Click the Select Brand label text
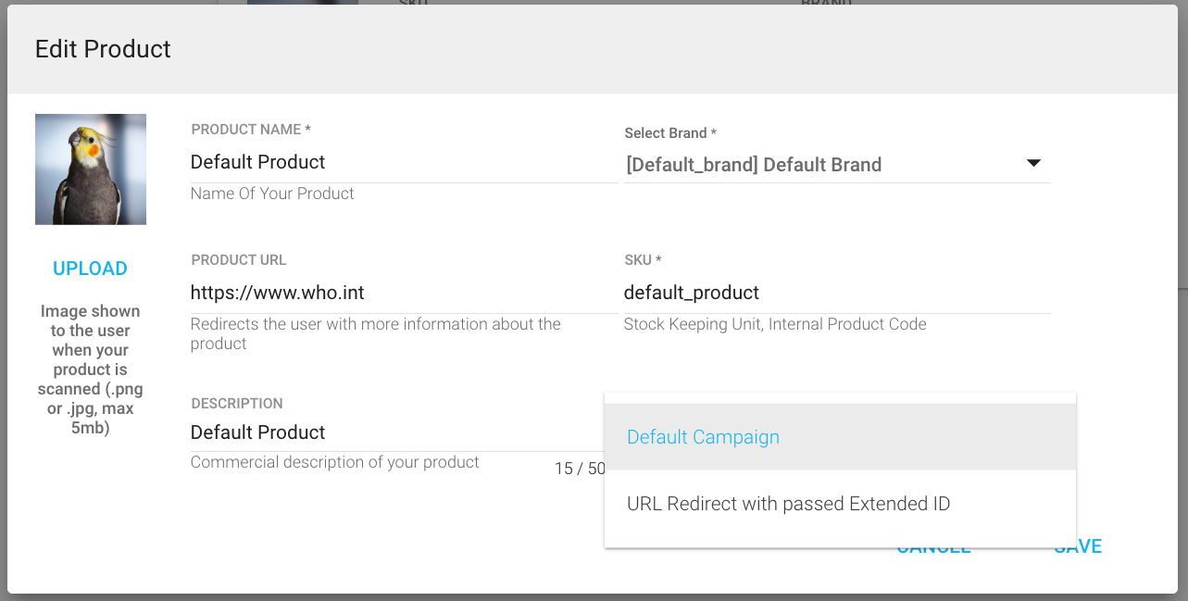The width and height of the screenshot is (1188, 601). tap(670, 133)
